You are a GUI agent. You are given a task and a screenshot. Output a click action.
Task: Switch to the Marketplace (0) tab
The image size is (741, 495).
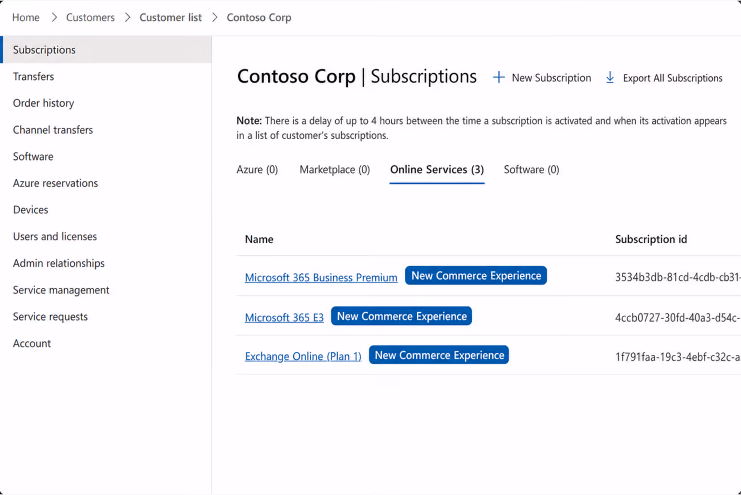(x=335, y=170)
